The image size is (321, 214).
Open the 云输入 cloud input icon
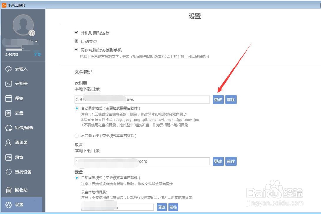click(9, 69)
